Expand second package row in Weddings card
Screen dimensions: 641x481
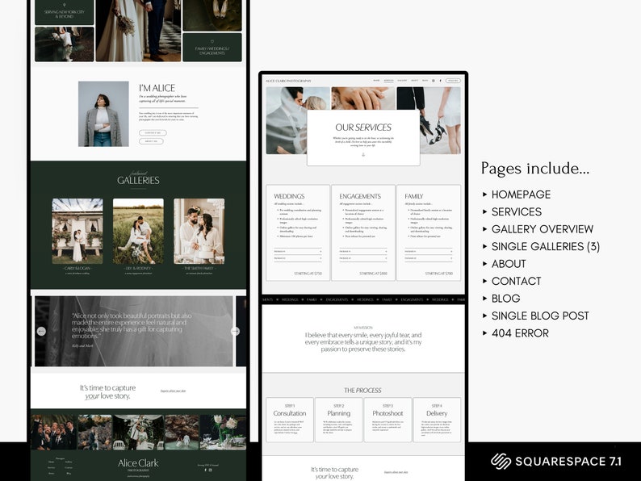tap(298, 258)
